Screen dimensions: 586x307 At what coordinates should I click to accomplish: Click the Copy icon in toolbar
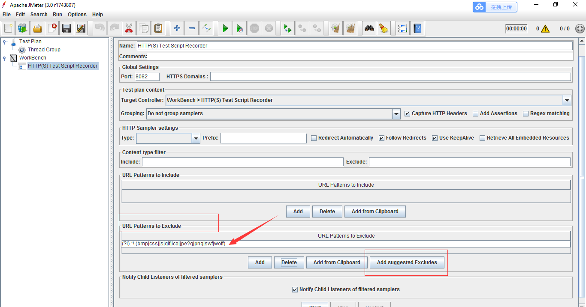[144, 28]
